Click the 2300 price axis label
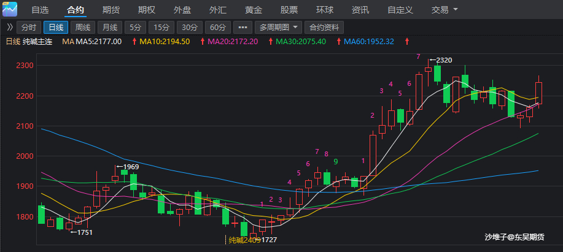The image size is (563, 252). point(25,66)
